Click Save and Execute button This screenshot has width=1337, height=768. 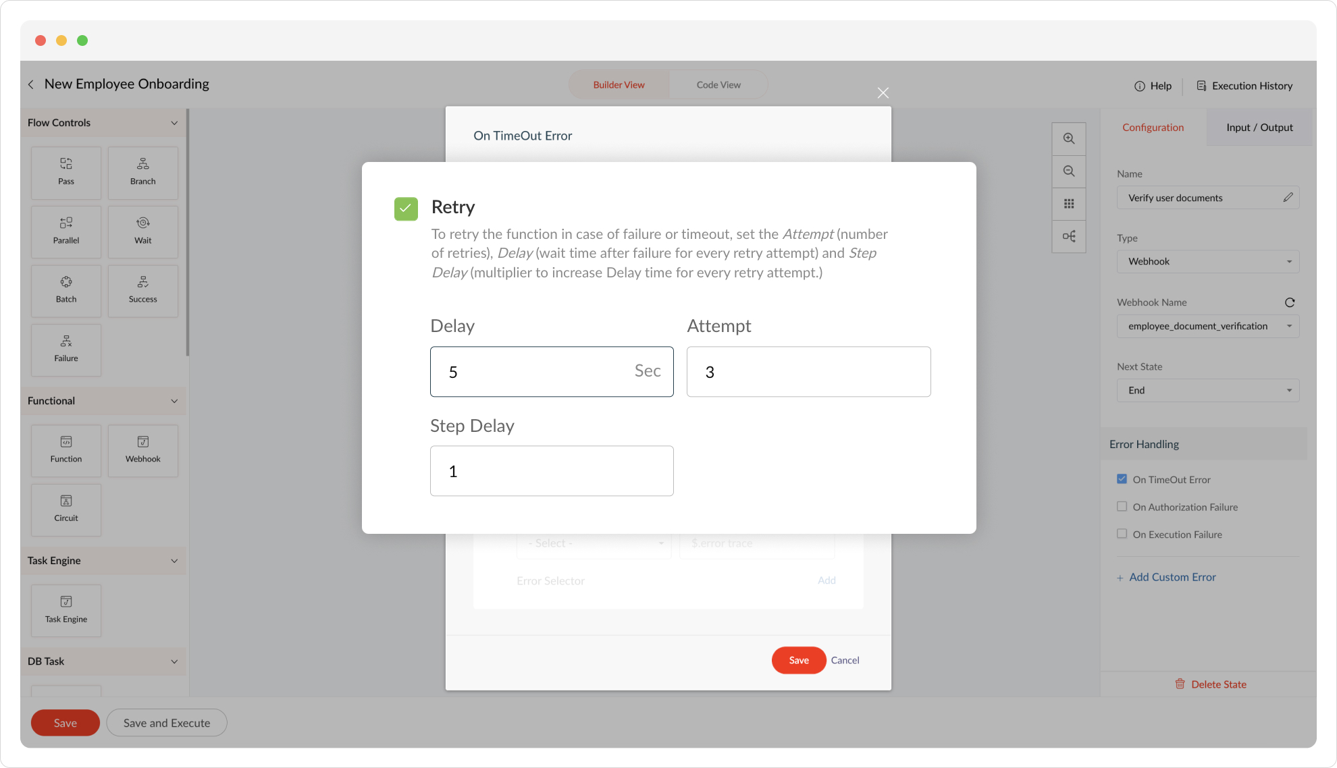click(x=166, y=723)
